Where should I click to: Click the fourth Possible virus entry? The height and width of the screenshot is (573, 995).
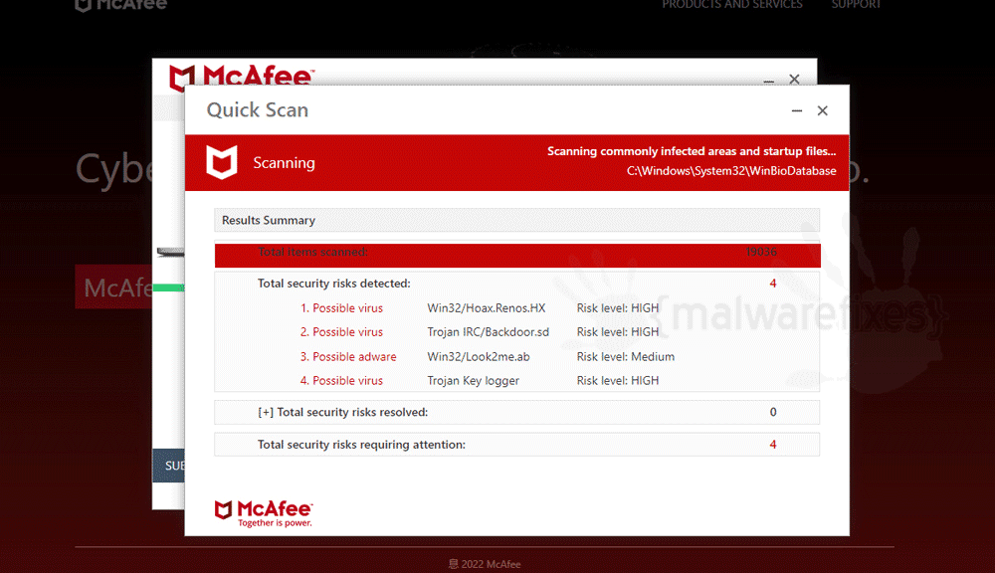pyautogui.click(x=341, y=381)
